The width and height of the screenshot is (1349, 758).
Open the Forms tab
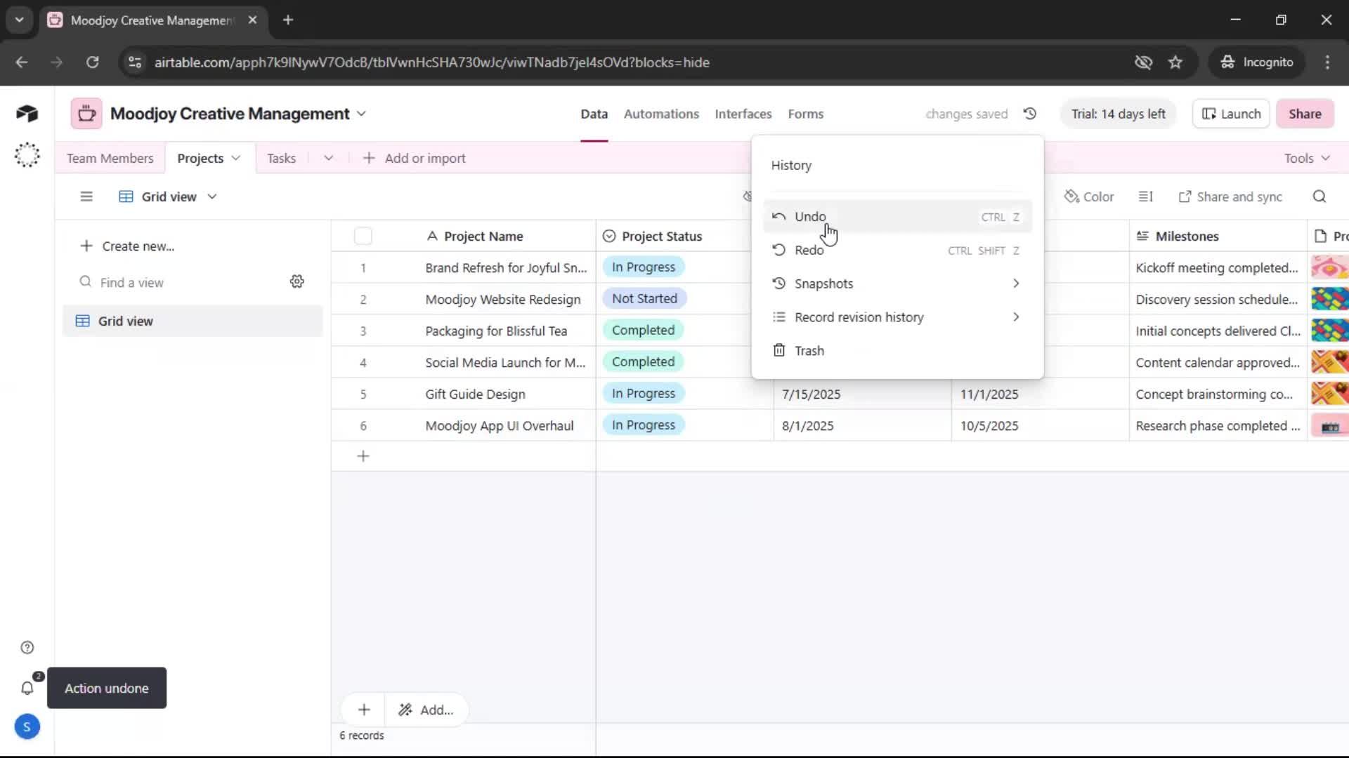point(805,114)
